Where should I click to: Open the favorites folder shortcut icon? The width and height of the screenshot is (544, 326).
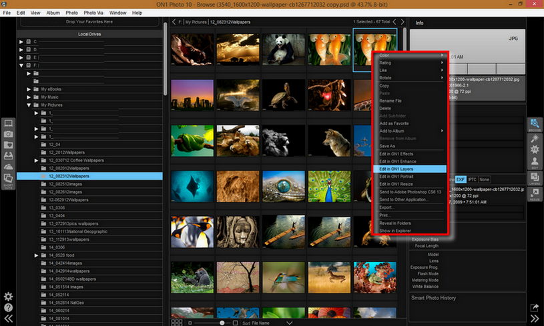tap(8, 145)
